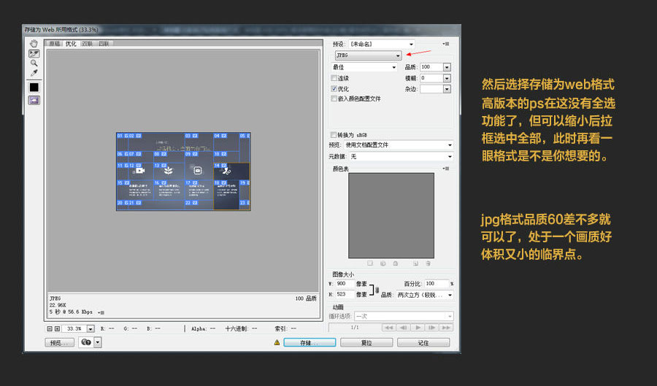Viewport: 657px width, 386px height.
Task: Click the 存储 (Save) button
Action: [310, 341]
